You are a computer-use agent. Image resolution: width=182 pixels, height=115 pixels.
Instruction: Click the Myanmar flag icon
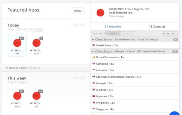point(94,96)
